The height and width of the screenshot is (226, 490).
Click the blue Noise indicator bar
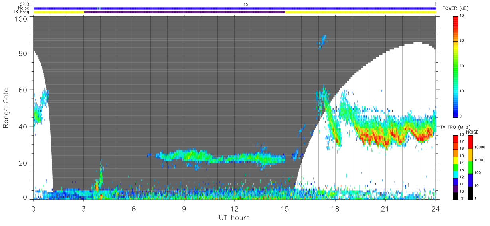point(235,8)
